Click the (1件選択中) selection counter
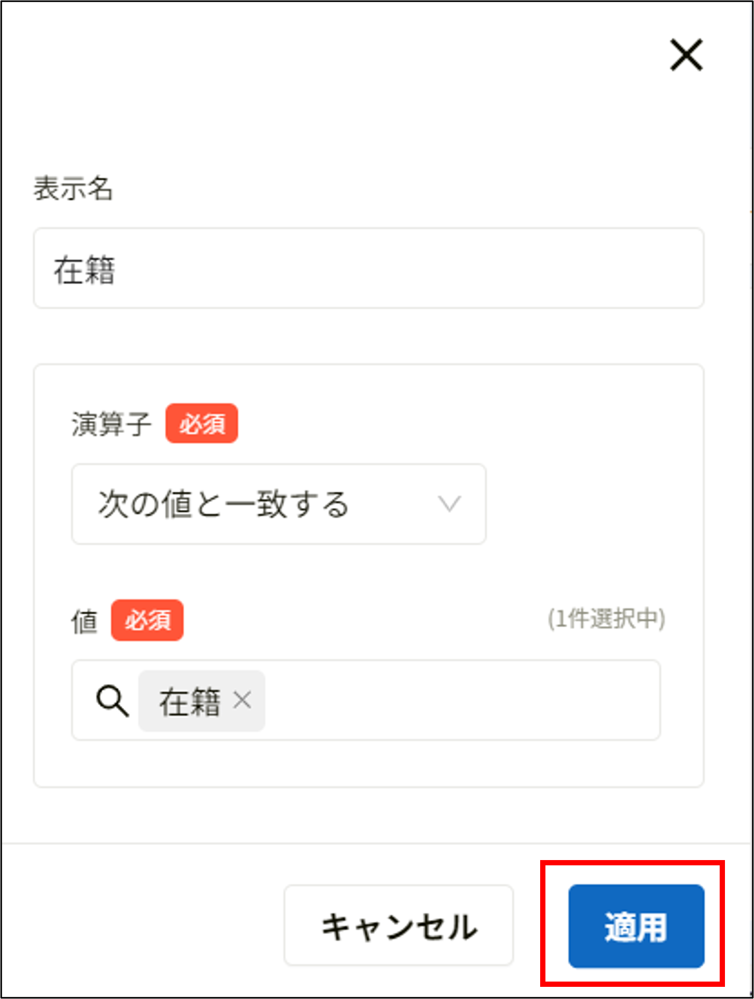This screenshot has width=754, height=999. 607,621
